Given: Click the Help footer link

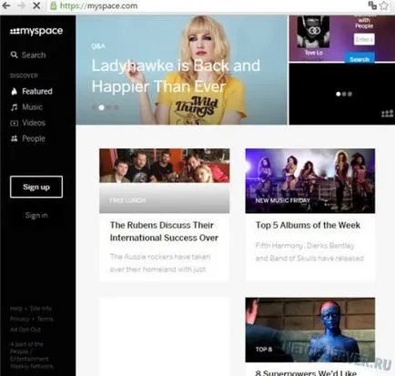Looking at the screenshot, I should point(16,309).
